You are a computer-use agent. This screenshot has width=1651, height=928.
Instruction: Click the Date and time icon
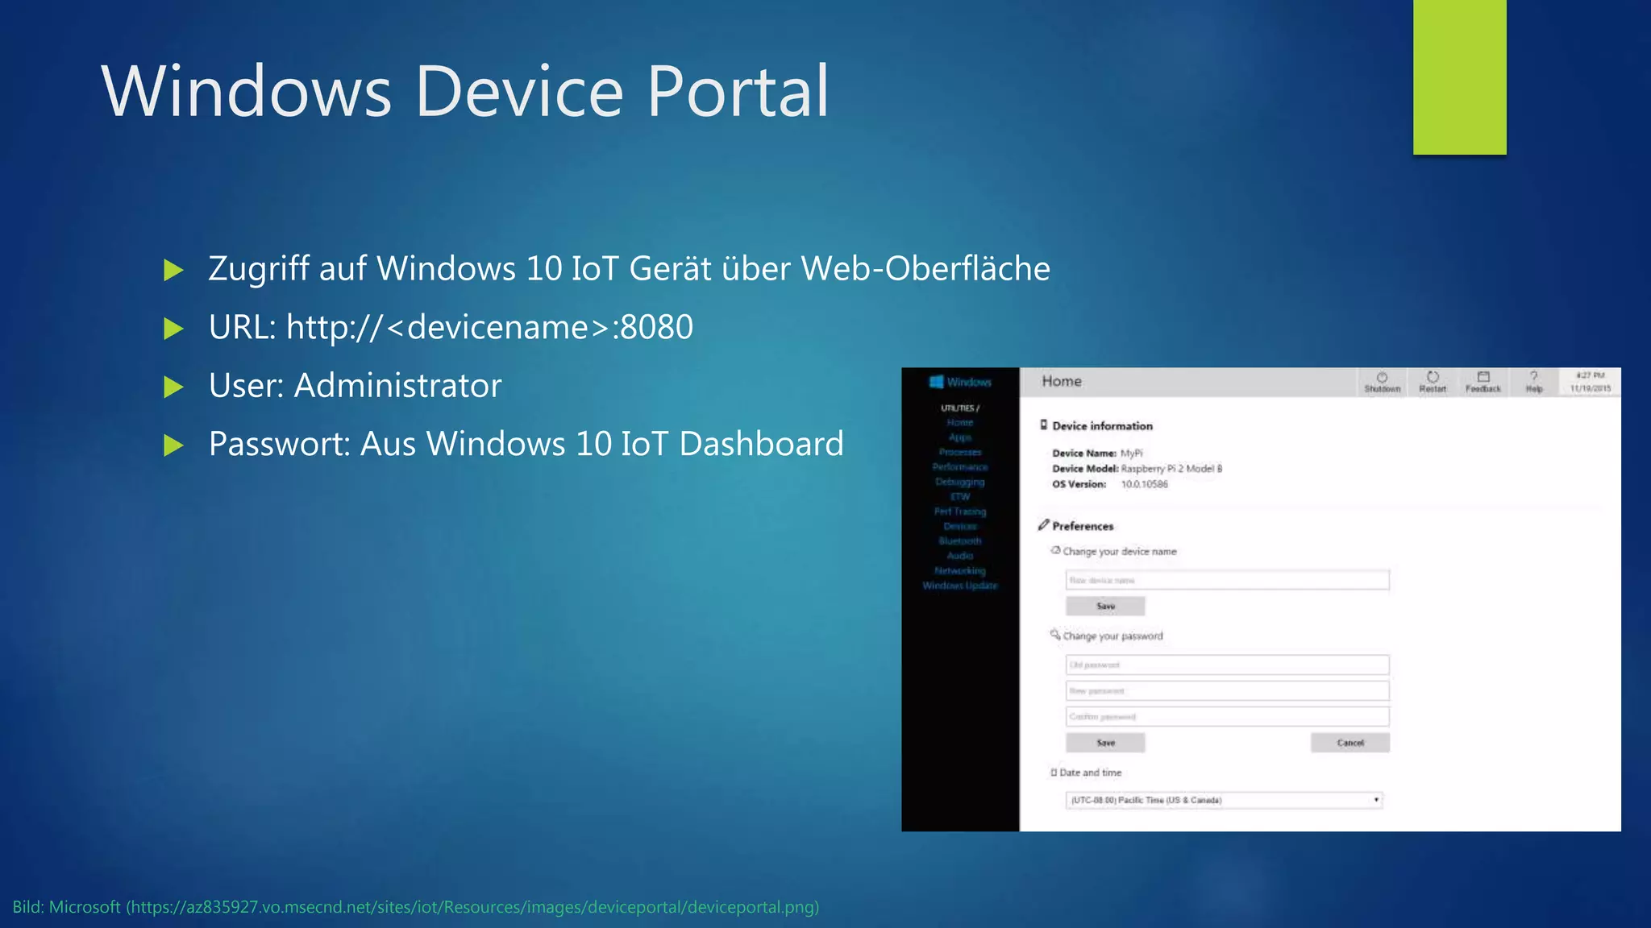pyautogui.click(x=1054, y=773)
